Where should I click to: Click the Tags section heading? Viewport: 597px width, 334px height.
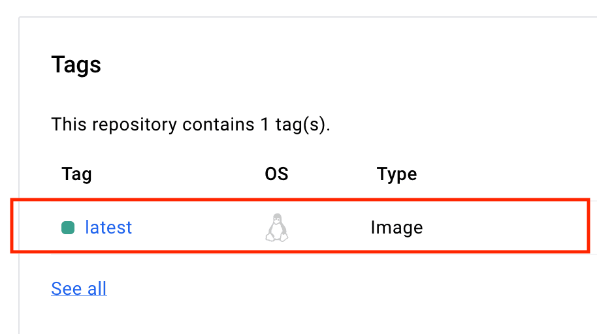76,65
